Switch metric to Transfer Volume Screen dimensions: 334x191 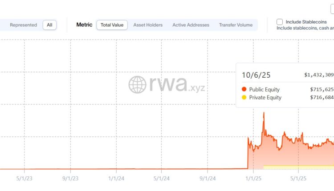click(x=236, y=25)
